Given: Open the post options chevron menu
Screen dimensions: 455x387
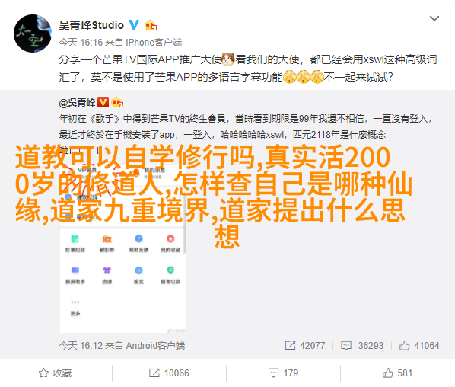Looking at the screenshot, I should tap(434, 18).
